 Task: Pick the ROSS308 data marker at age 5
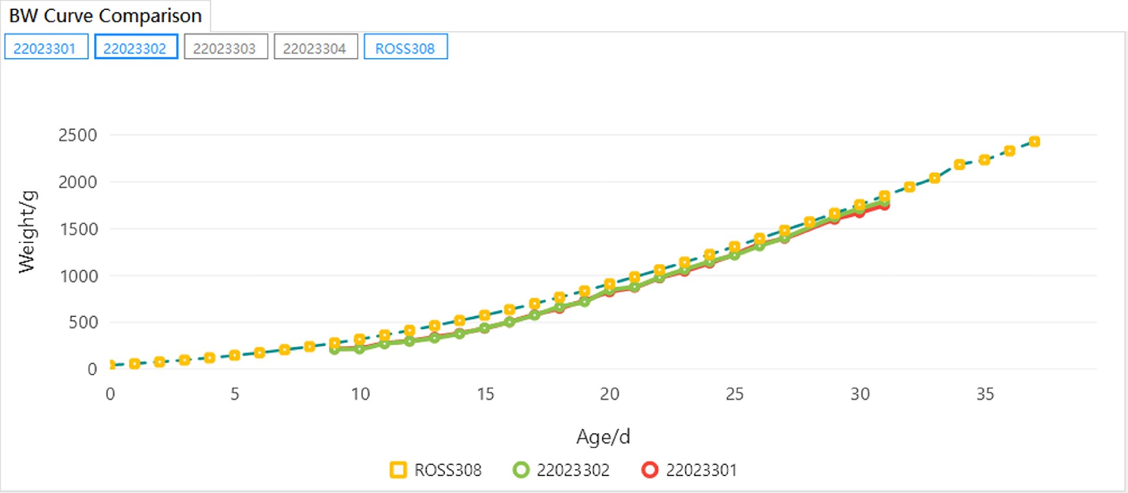point(234,355)
